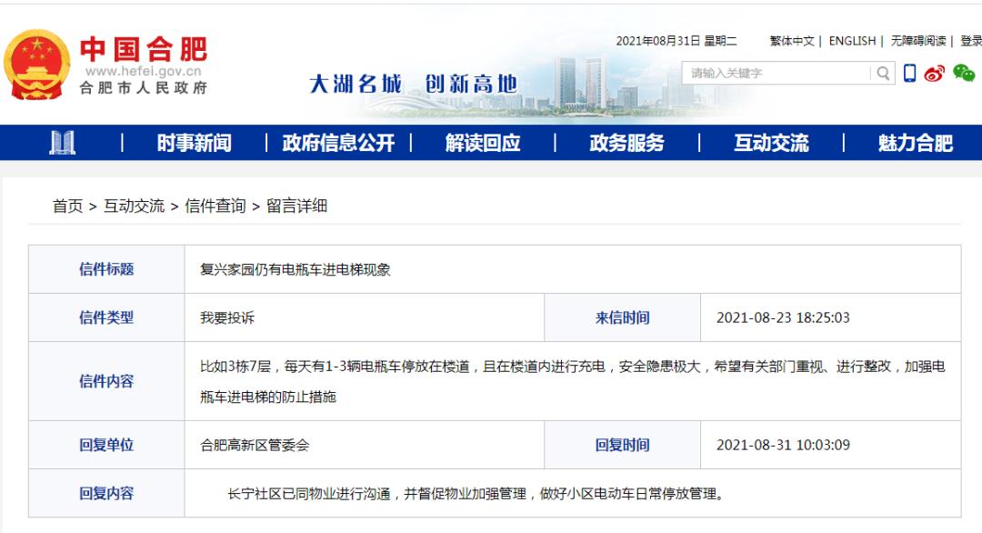
Task: Open the 互动交流 navigation menu
Action: (772, 143)
